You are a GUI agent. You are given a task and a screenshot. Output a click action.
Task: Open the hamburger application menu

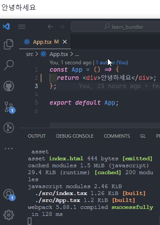[22, 26]
